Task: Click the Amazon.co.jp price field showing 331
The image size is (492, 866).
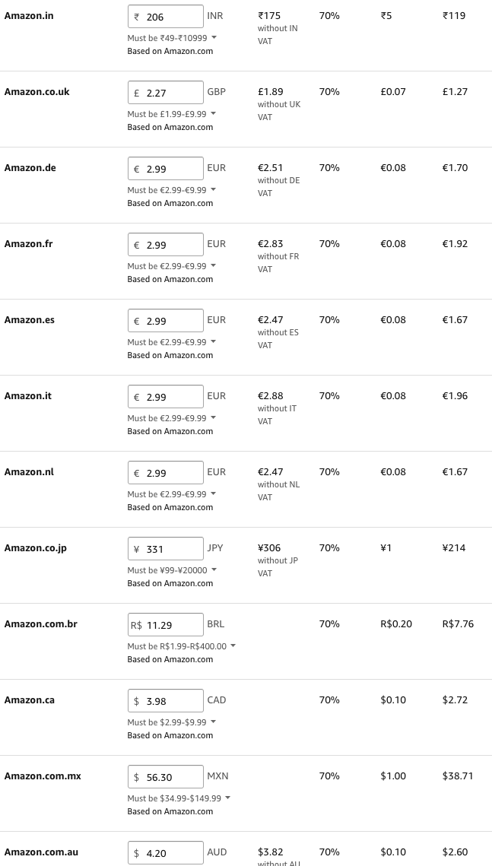Action: (x=166, y=548)
